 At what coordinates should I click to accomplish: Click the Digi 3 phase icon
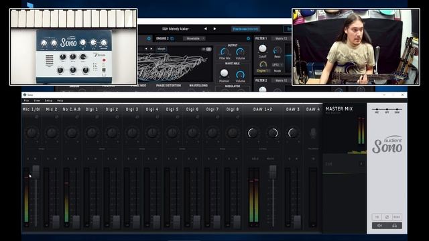[x=137, y=117]
